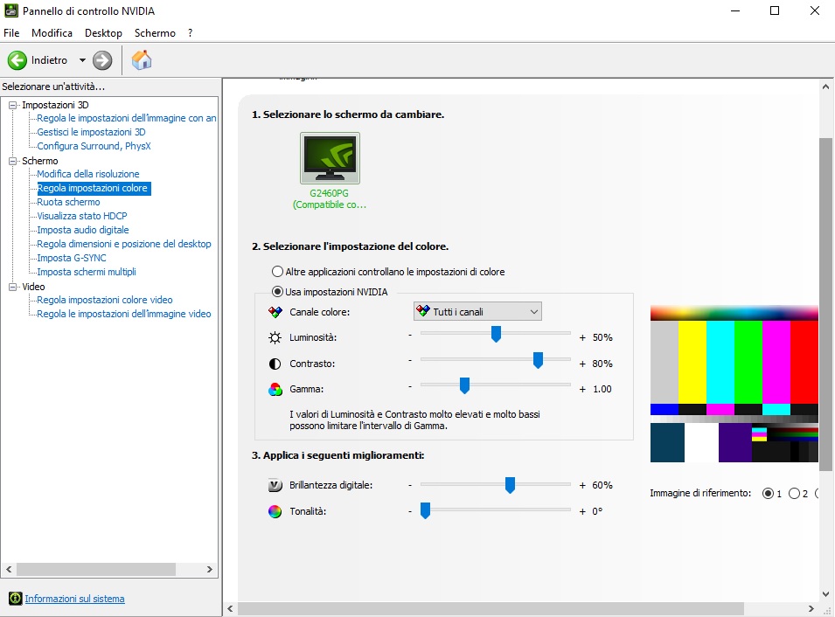Click the plus next to Gamma

pyautogui.click(x=582, y=389)
